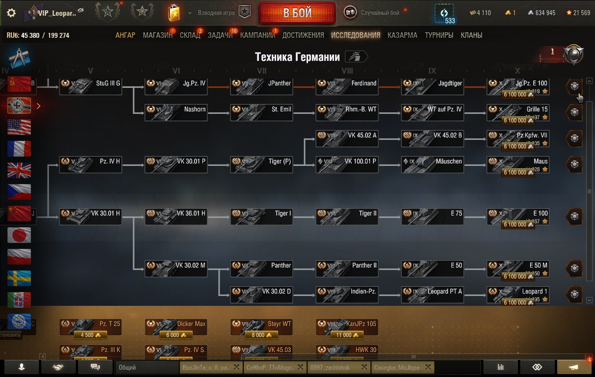Toggle the vehicle compare icon near title

tap(356, 57)
